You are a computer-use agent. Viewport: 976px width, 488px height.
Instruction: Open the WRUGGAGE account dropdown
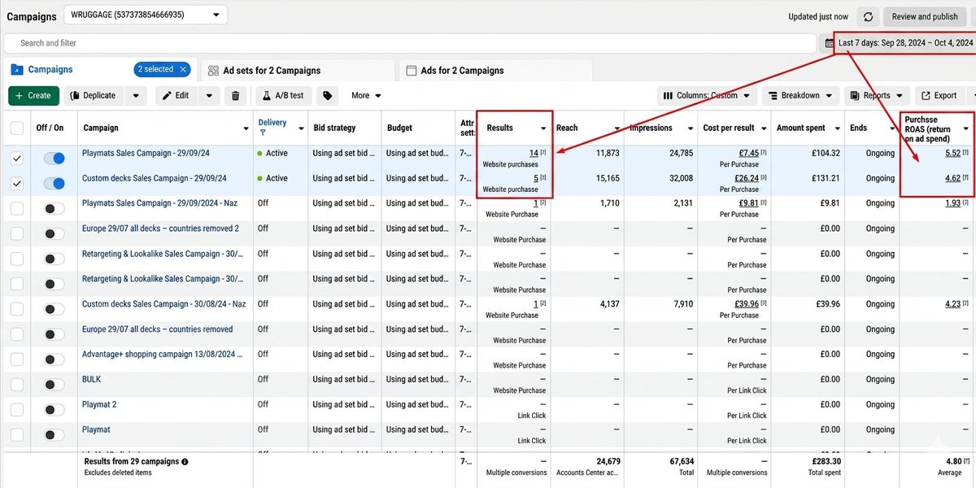point(145,15)
